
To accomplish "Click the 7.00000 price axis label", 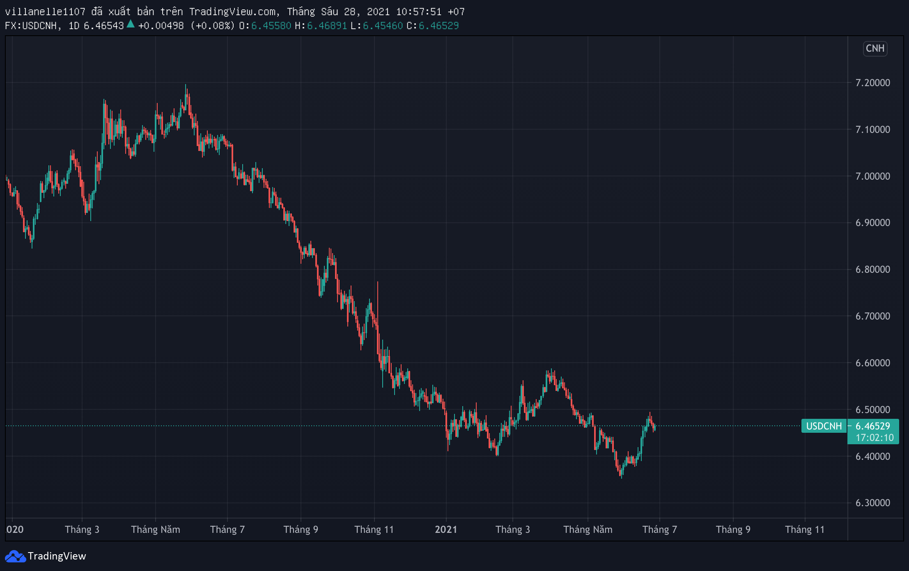I will coord(873,176).
